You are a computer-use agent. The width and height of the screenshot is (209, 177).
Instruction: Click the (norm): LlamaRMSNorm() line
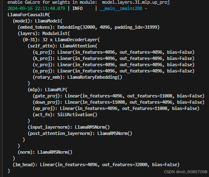coord(45,152)
